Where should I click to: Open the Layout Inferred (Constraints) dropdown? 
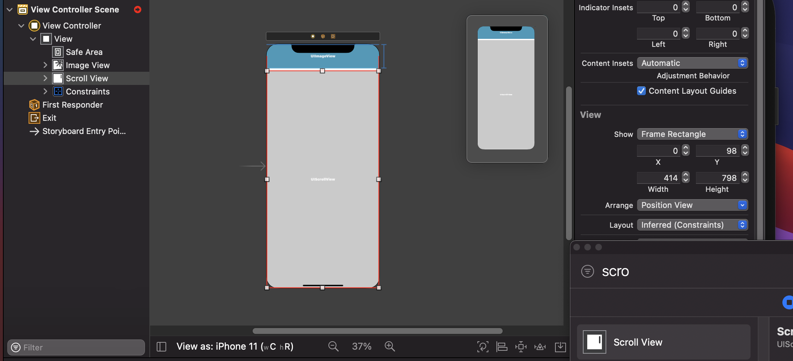692,225
